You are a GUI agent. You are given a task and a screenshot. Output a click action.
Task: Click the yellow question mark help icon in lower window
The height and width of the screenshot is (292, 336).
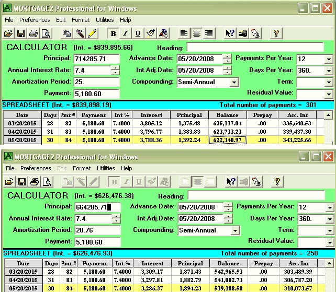point(277,182)
